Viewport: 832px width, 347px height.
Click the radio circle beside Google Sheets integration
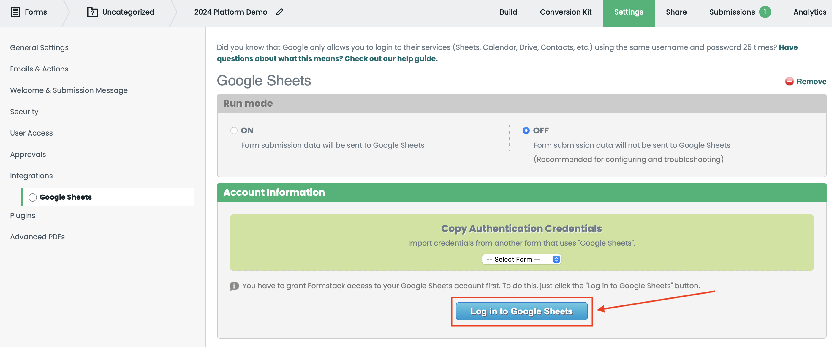click(32, 197)
